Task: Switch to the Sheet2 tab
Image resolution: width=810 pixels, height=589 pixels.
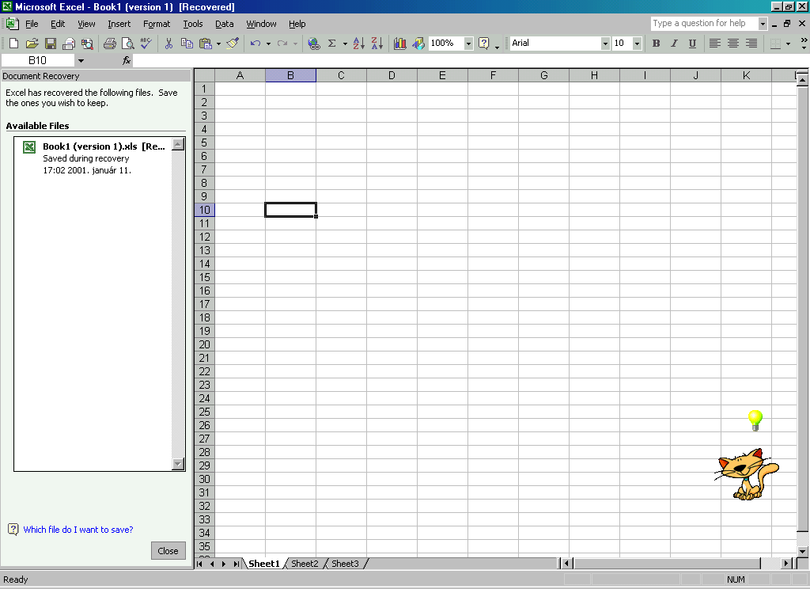Action: (x=305, y=564)
